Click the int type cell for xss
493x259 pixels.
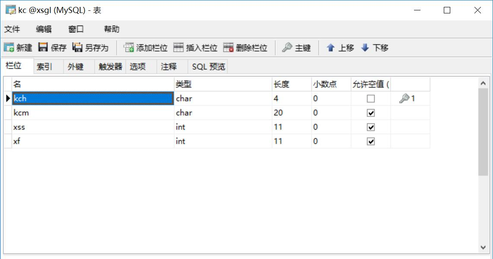click(223, 127)
